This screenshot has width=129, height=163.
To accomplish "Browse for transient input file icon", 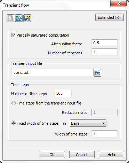I will 97,73.
